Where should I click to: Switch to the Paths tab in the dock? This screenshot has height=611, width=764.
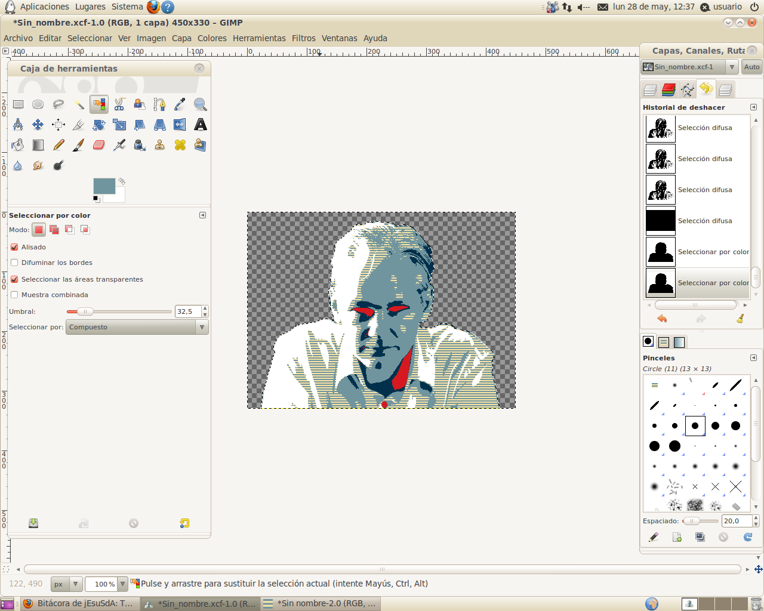point(688,89)
